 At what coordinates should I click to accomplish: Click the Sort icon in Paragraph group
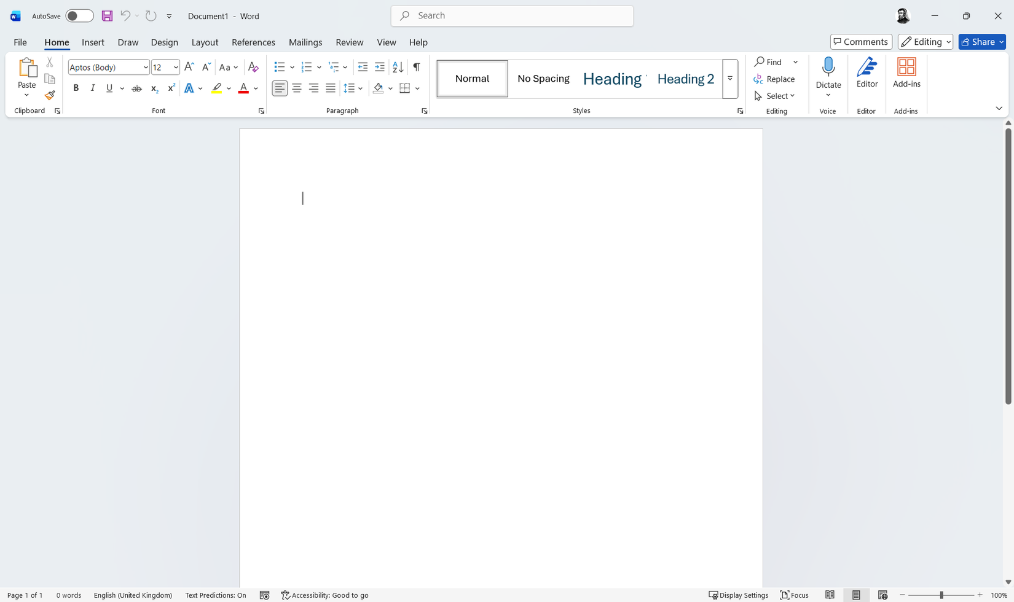[x=396, y=66]
